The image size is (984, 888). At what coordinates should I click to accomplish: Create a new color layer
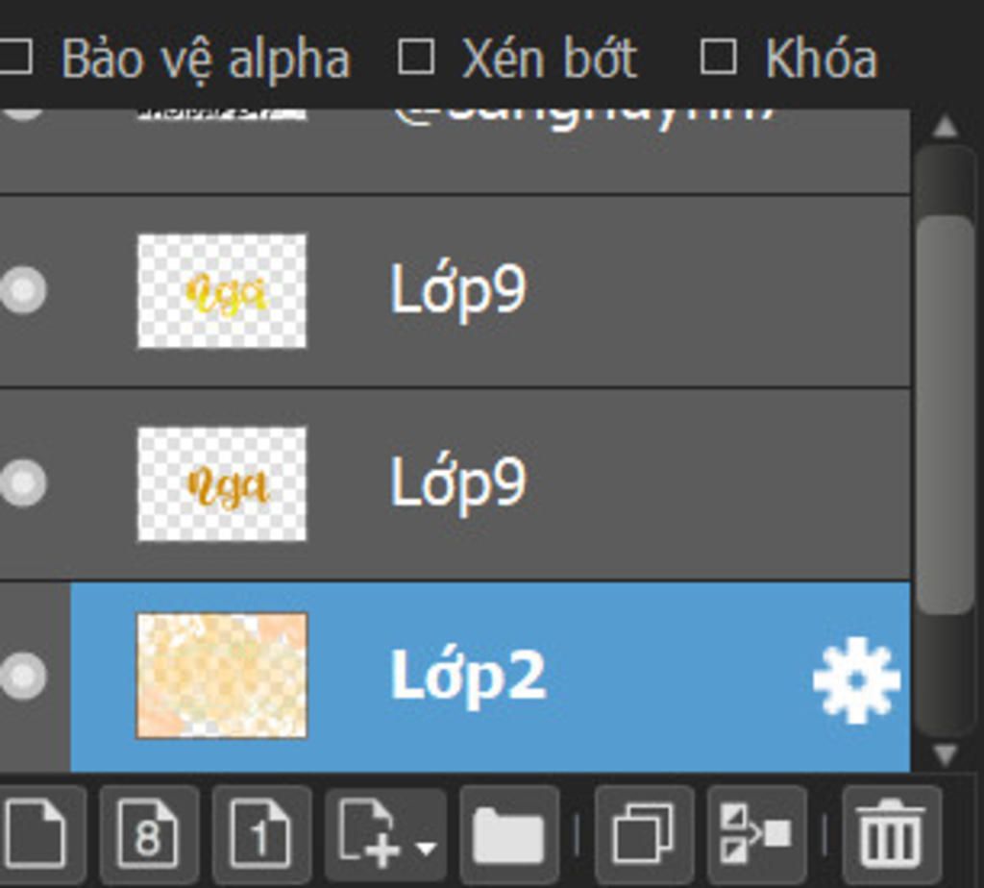tap(38, 834)
